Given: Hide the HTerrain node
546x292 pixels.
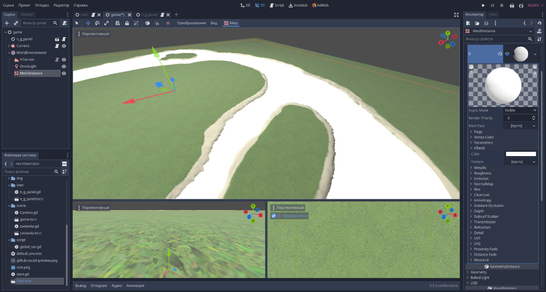Looking at the screenshot, I should 64,59.
